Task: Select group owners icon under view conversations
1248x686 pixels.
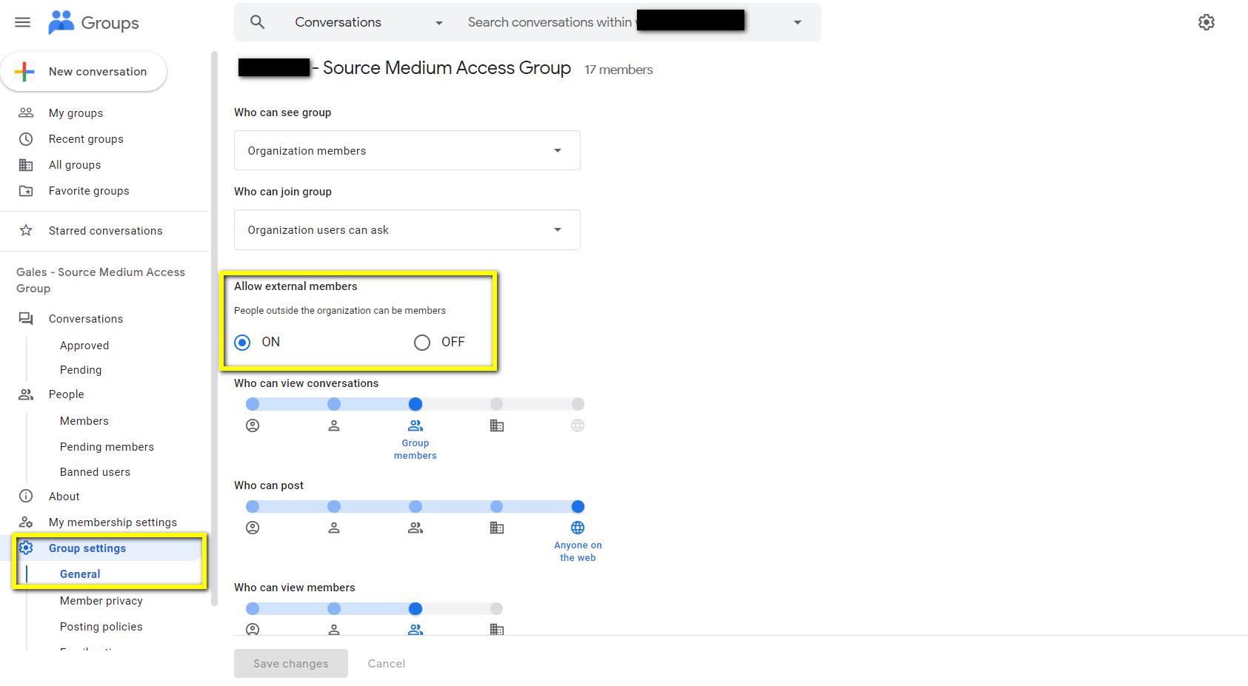Action: click(x=253, y=426)
